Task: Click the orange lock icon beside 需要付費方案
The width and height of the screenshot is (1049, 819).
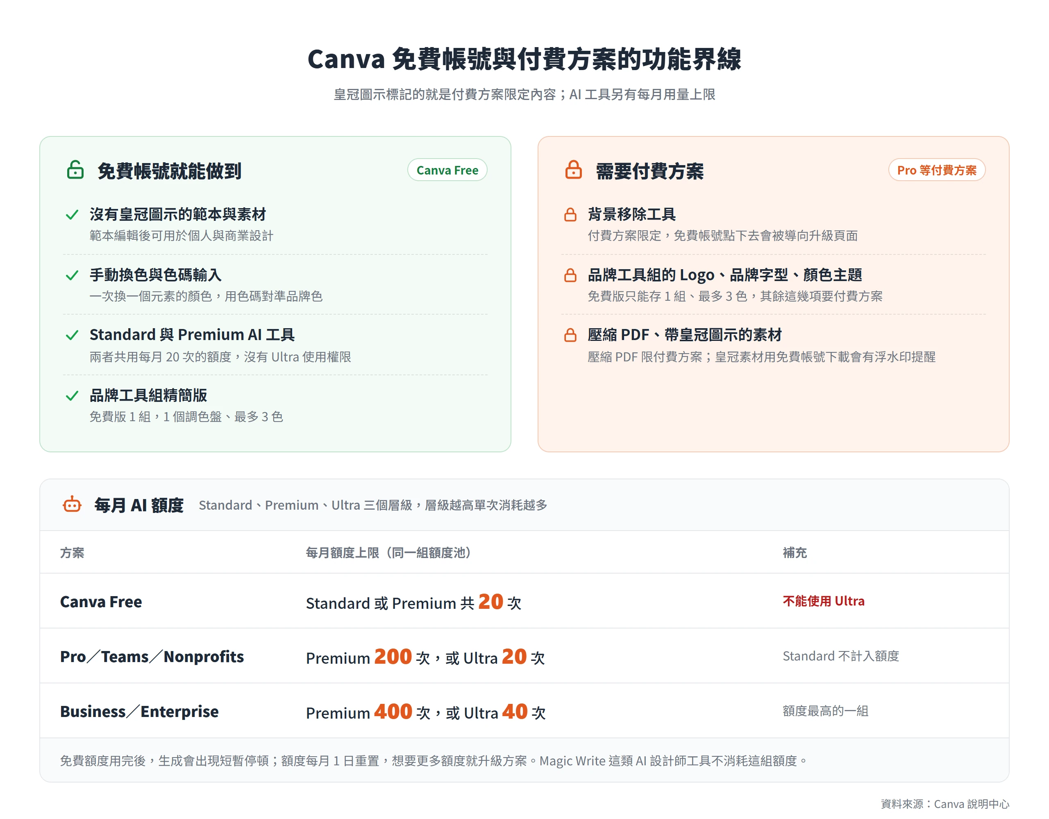Action: click(573, 170)
